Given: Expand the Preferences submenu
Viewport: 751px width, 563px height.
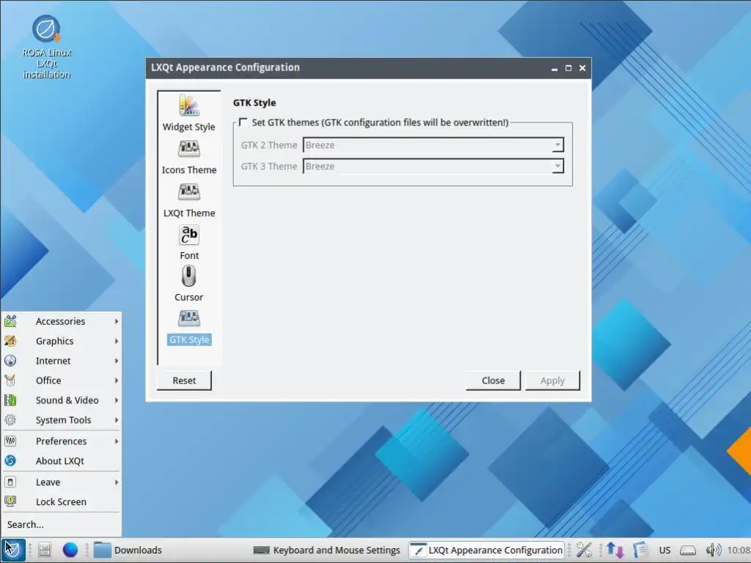Looking at the screenshot, I should pos(61,441).
